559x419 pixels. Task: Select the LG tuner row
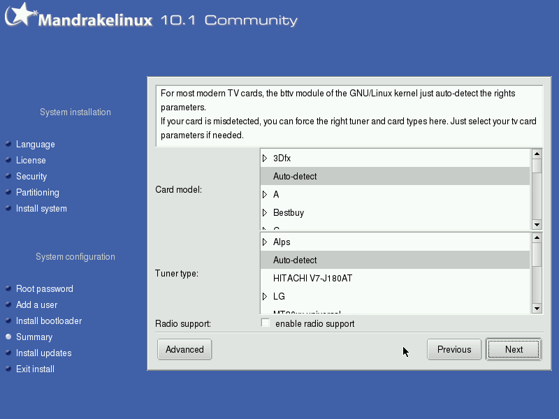[395, 296]
